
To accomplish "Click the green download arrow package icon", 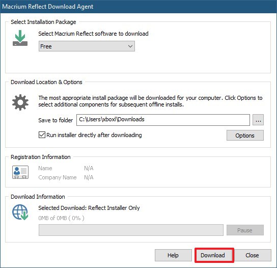I will pos(20,38).
